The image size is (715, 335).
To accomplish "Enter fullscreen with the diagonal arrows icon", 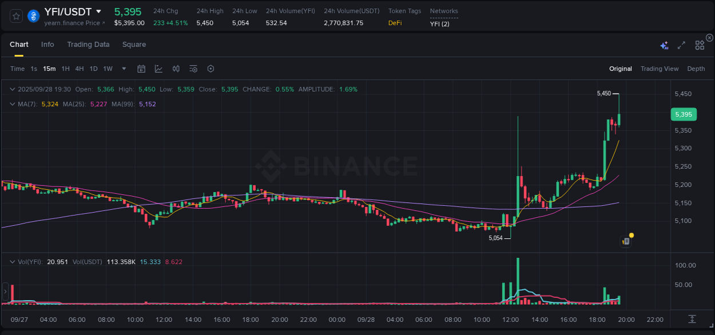I will pos(681,44).
